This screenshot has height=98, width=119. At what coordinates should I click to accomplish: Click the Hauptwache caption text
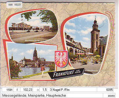point(93,70)
